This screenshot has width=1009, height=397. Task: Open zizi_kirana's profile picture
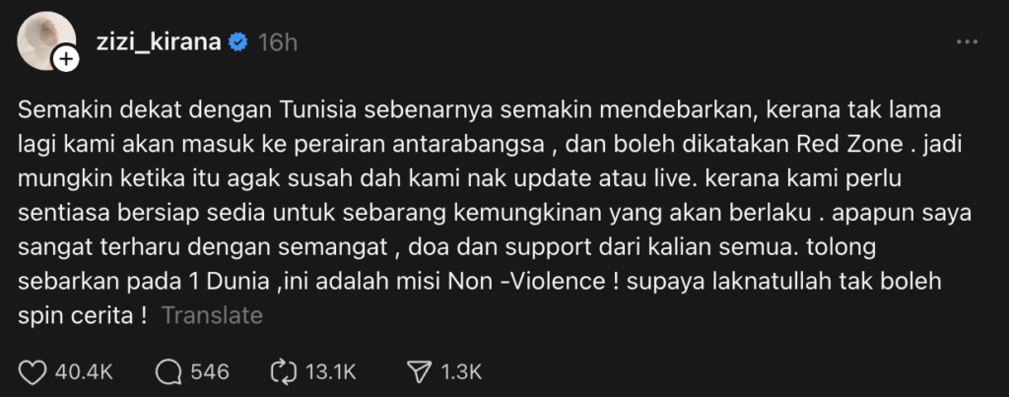[45, 40]
